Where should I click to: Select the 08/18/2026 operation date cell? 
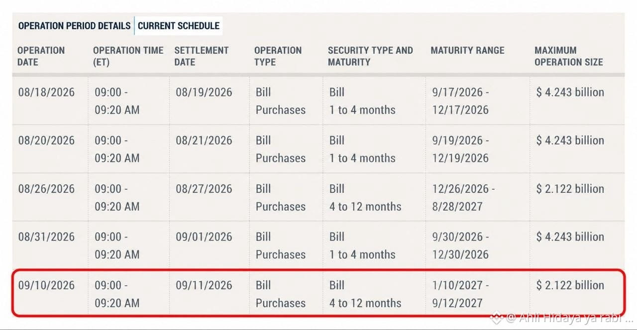pos(46,92)
